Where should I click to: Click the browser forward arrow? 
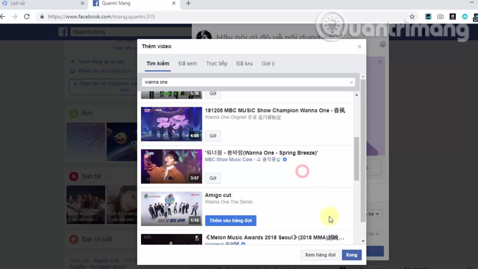tap(15, 16)
